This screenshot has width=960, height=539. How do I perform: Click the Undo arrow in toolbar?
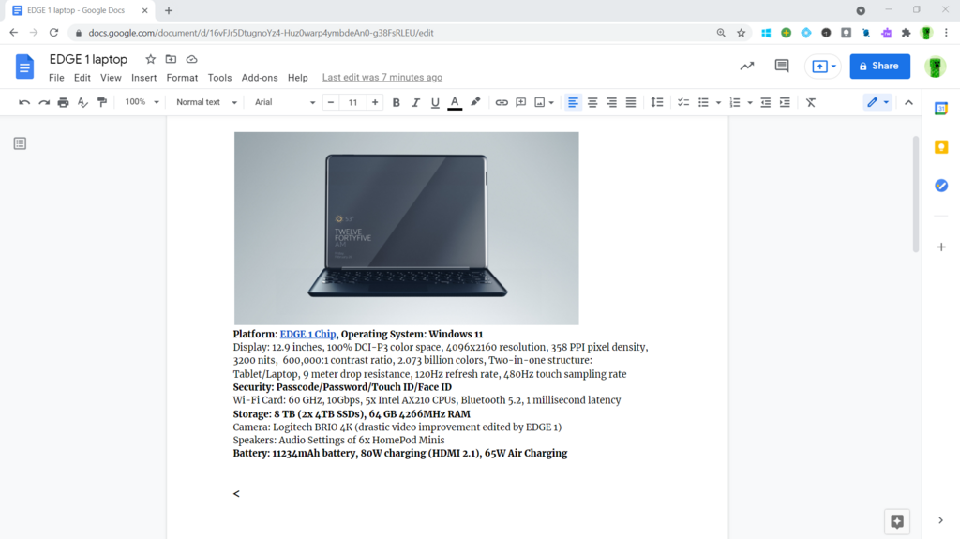pyautogui.click(x=23, y=102)
